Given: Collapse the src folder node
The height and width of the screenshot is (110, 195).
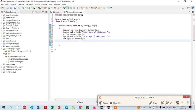Looking at the screenshot, I should [4, 54].
